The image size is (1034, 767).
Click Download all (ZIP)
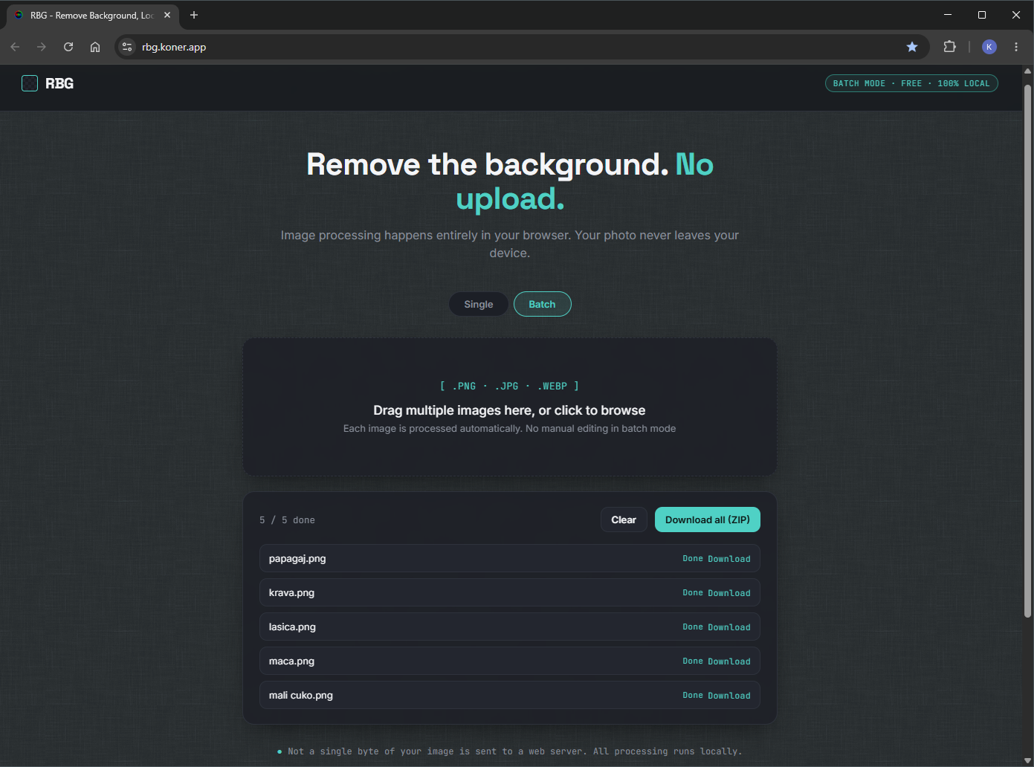click(708, 520)
